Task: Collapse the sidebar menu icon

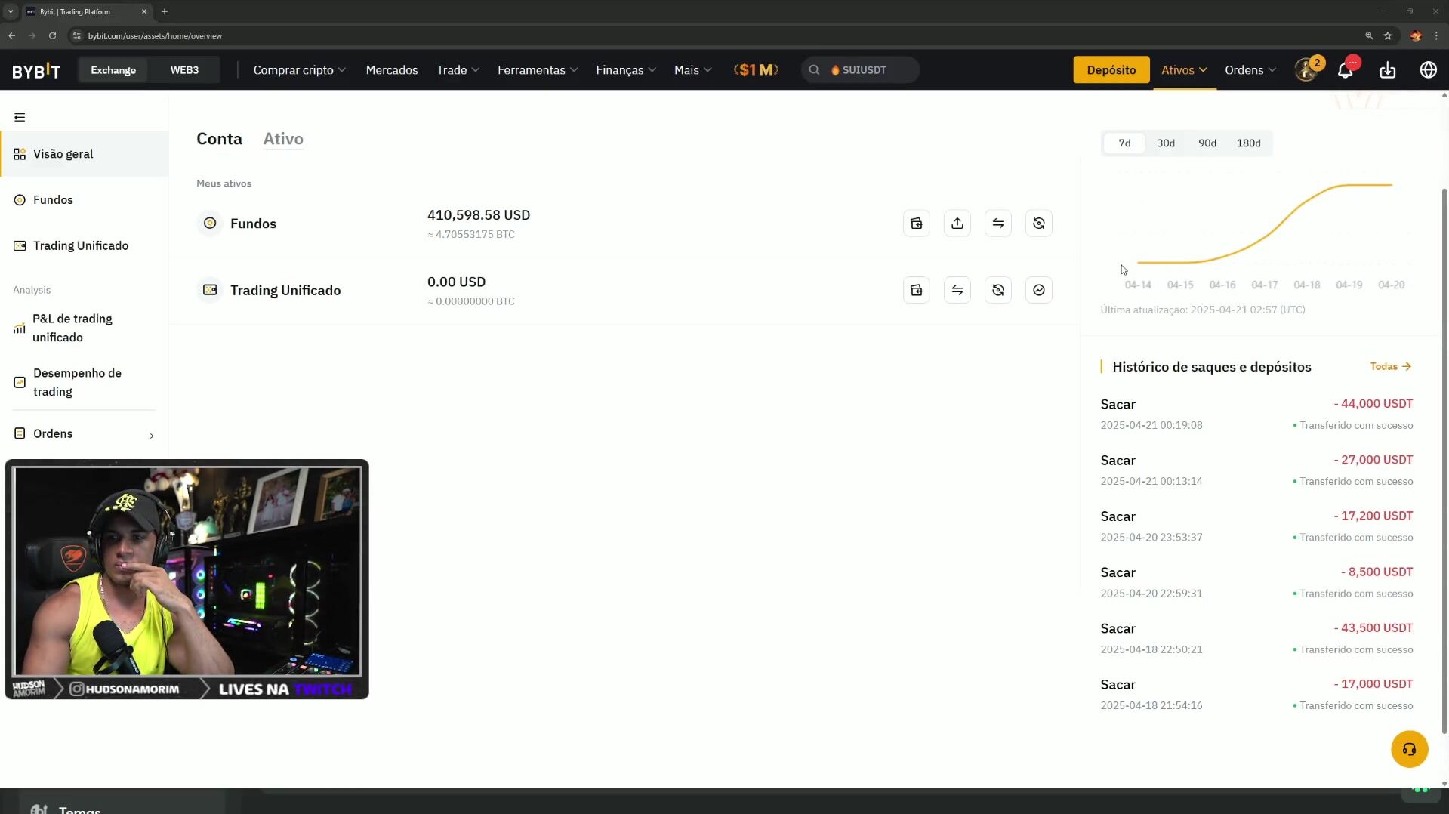Action: (x=20, y=117)
